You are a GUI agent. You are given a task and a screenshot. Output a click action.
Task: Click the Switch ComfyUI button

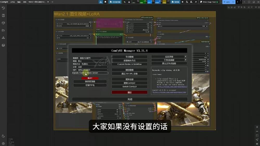(x=129, y=87)
